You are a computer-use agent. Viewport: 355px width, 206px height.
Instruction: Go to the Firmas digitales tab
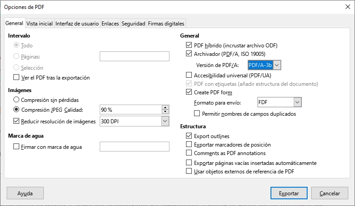coord(166,24)
